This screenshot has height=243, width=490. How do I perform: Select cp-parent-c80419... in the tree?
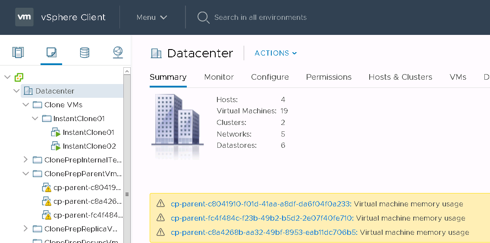click(x=87, y=188)
